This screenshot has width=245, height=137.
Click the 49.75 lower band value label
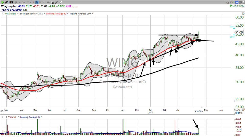pyautogui.click(x=232, y=37)
